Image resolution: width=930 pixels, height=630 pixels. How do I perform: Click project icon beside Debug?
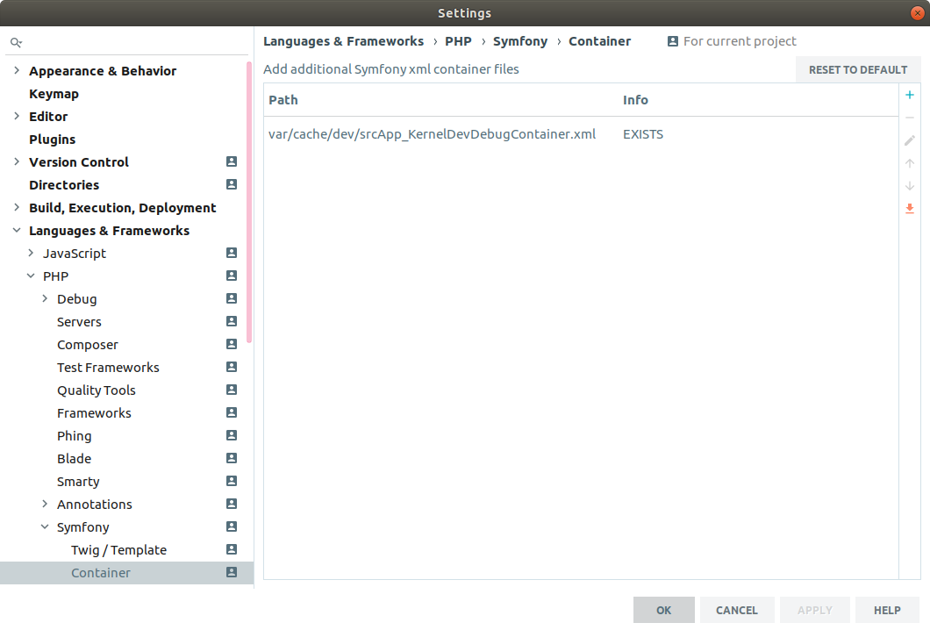point(232,298)
